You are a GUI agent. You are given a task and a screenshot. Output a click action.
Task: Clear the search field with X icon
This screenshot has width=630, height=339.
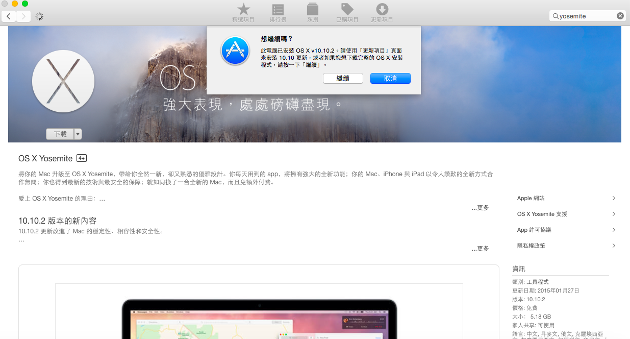(620, 16)
